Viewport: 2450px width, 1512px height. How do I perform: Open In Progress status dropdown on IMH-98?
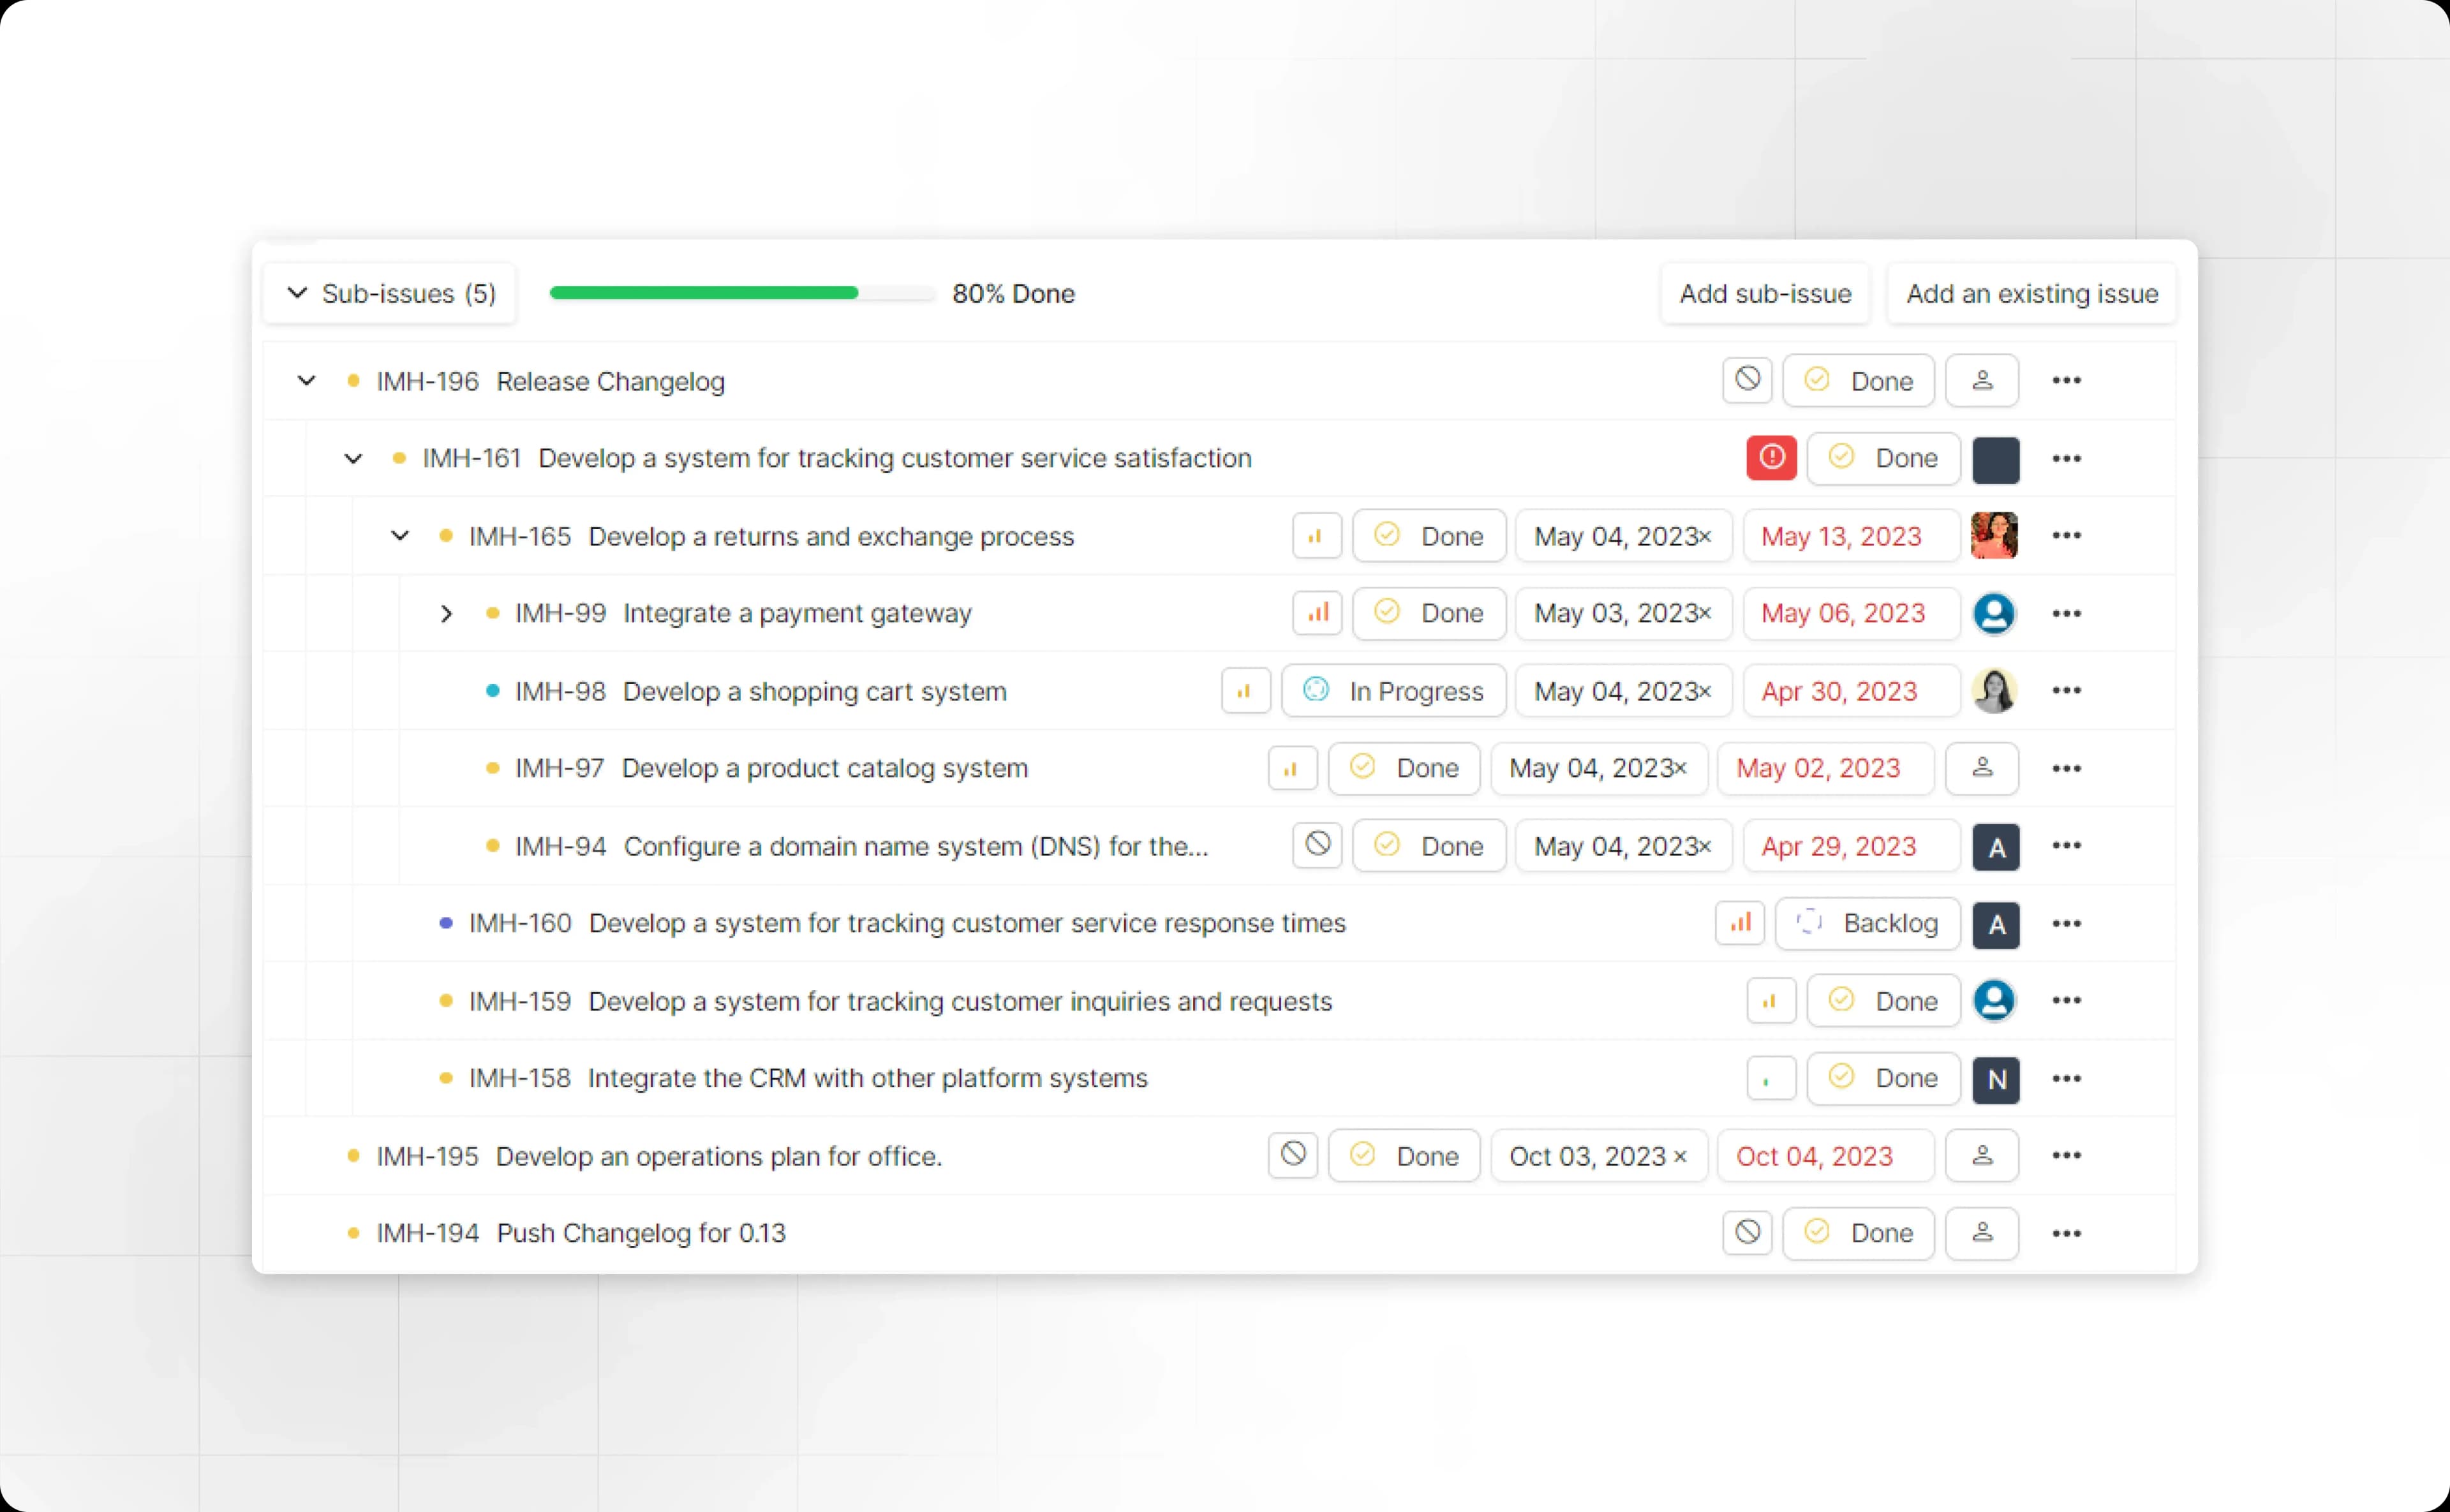tap(1394, 691)
